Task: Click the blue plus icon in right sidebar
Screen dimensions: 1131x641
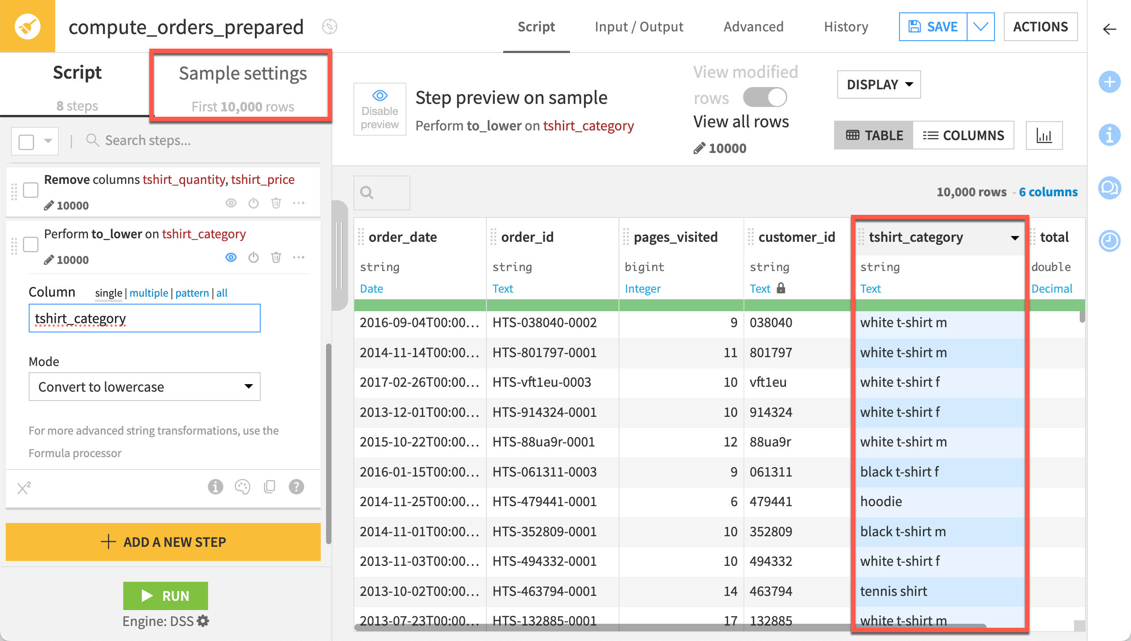Action: pyautogui.click(x=1109, y=82)
